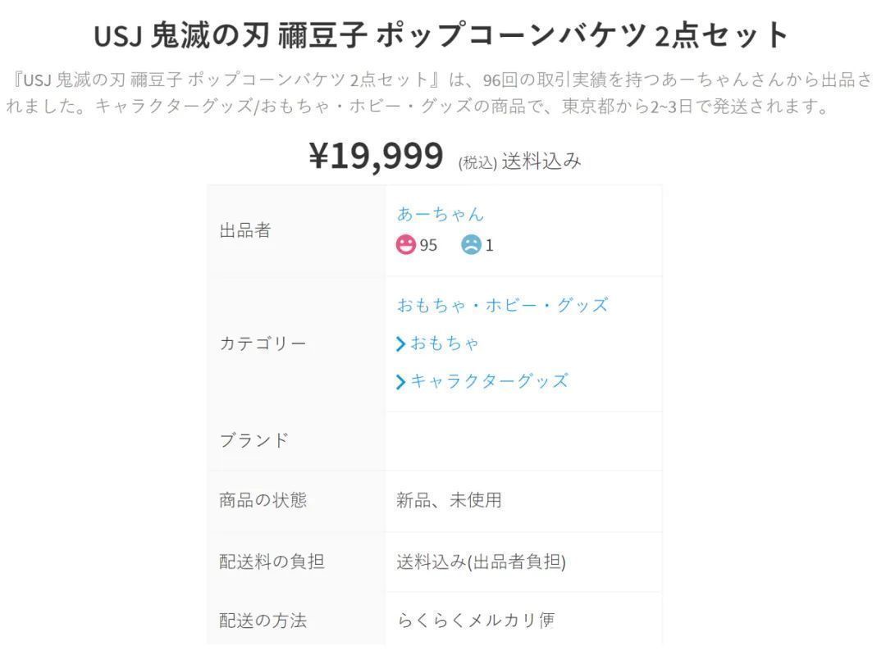The width and height of the screenshot is (886, 664).
Task: Click the pink smiley good-rating icon
Action: point(406,244)
